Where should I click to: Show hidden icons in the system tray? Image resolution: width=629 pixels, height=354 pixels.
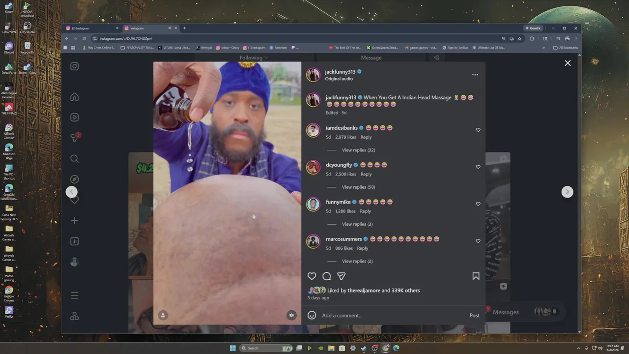[x=580, y=348]
